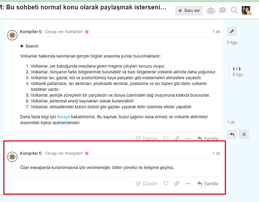The width and height of the screenshot is (259, 202).
Task: Open the buraya link
Action: [x=64, y=117]
